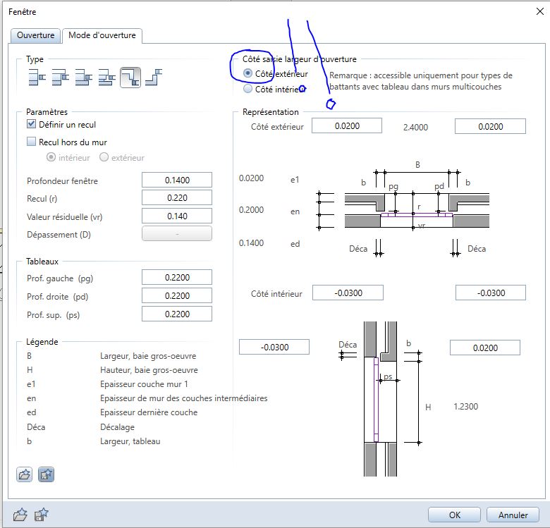Click the highlighted fifth reveal type icon
550x528 pixels.
130,77
